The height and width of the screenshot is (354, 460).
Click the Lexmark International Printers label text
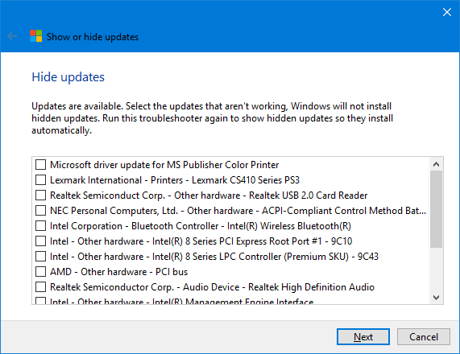tap(175, 180)
